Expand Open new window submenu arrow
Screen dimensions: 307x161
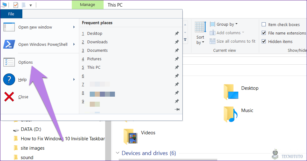pos(74,27)
